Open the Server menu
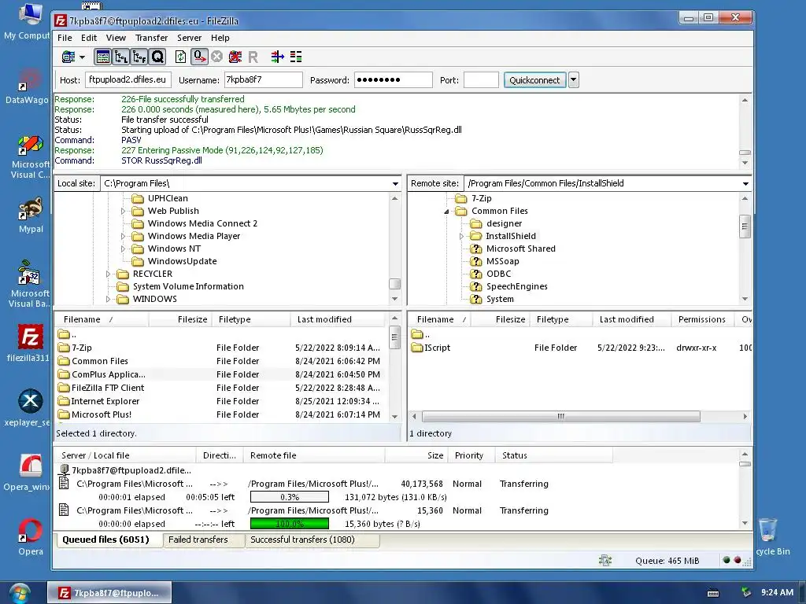806x604 pixels. click(x=189, y=38)
